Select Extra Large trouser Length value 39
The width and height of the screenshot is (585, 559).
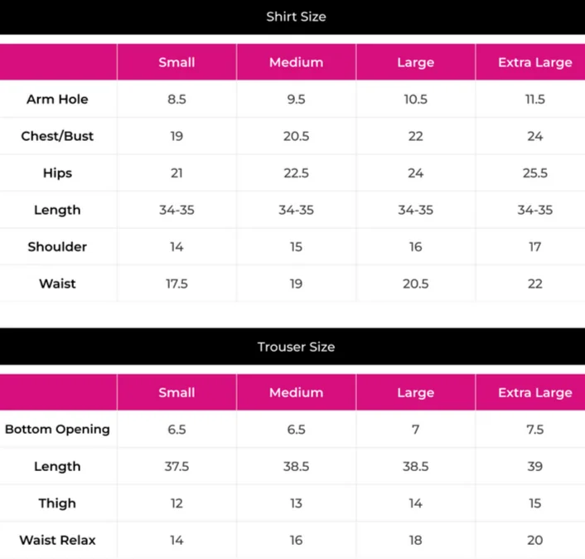[534, 466]
